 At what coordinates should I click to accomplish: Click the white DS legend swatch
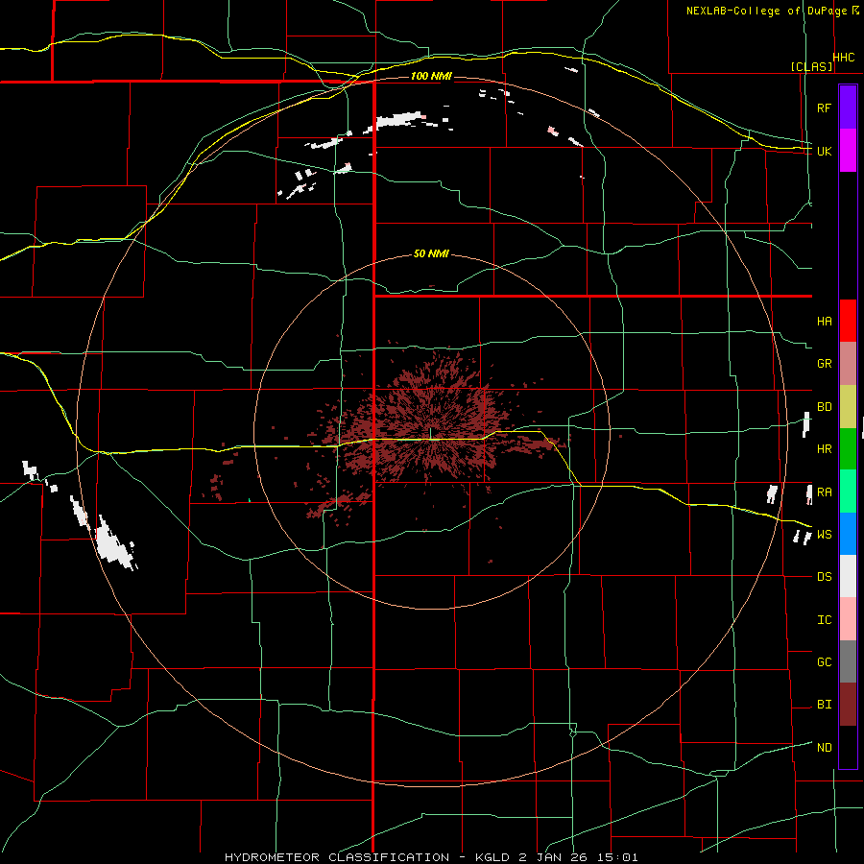[x=848, y=576]
